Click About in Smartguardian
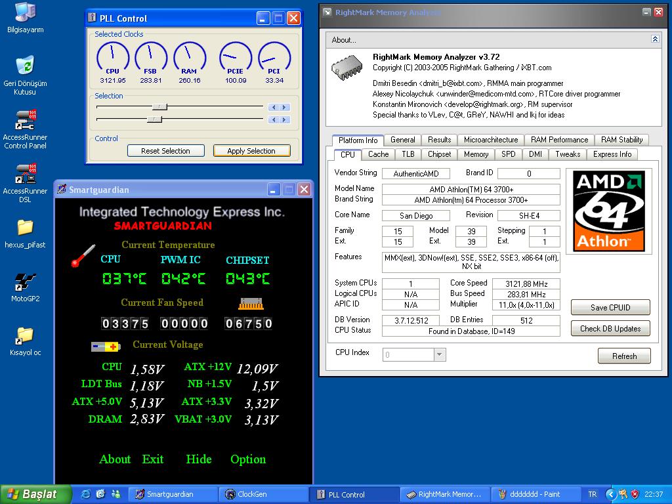 (115, 459)
